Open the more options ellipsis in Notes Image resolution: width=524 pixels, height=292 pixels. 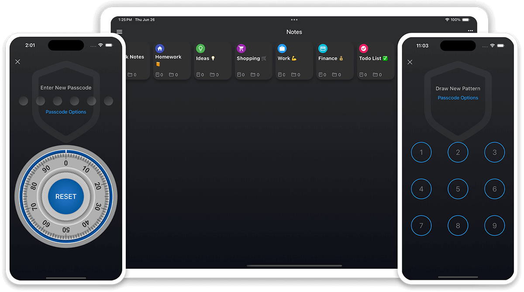tap(470, 31)
